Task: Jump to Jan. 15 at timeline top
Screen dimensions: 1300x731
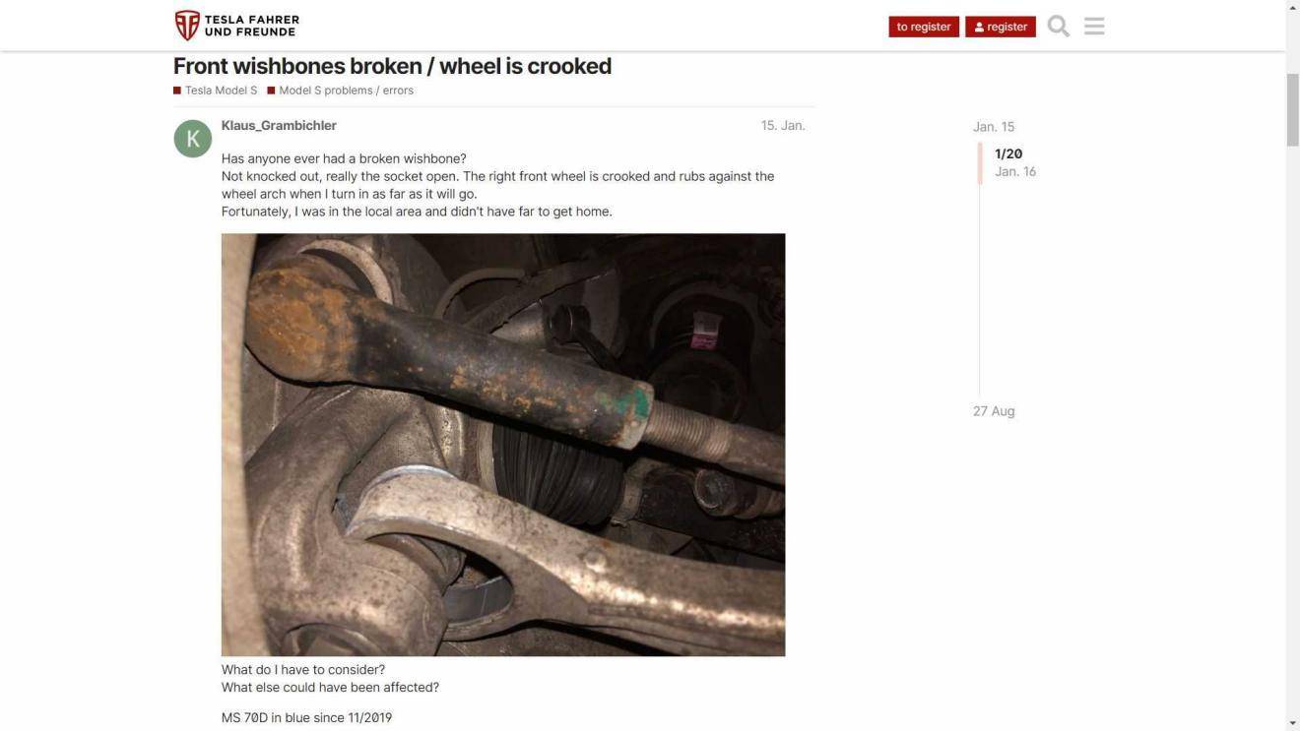Action: pos(994,126)
